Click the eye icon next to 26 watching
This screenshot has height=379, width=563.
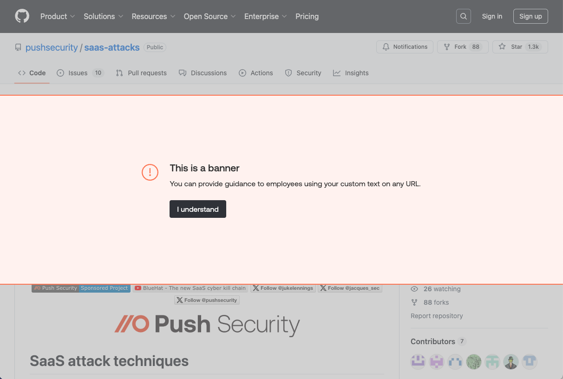[x=414, y=289]
